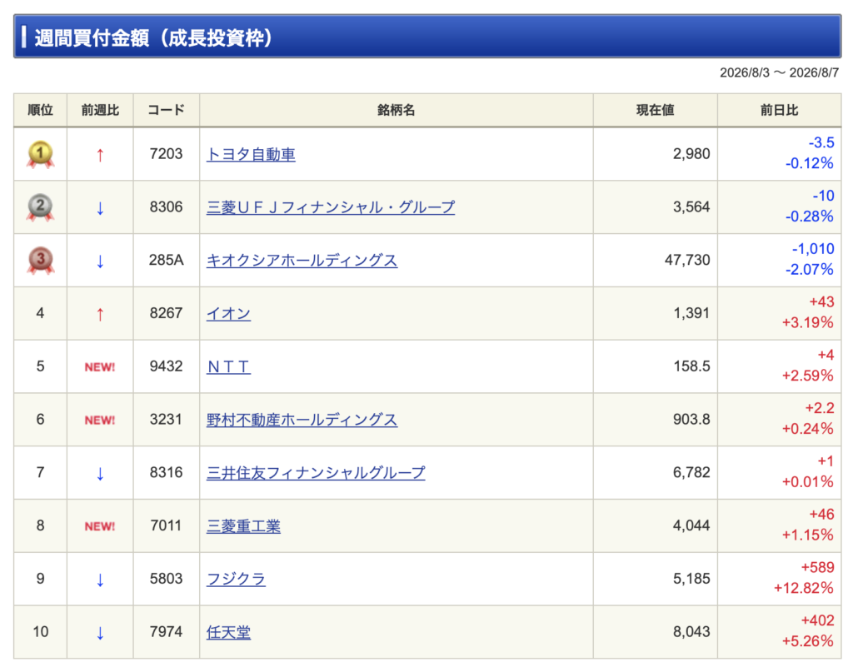The width and height of the screenshot is (853, 667).
Task: Select stock code 8316
Action: [167, 472]
